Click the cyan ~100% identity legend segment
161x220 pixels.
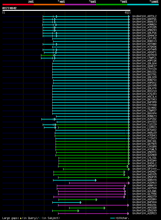(143, 5)
